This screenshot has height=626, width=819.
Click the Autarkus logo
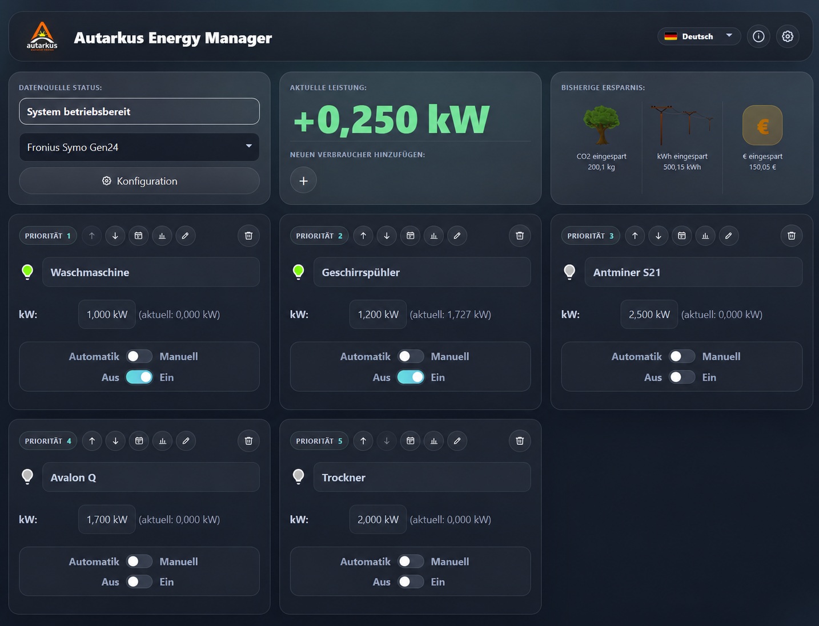click(x=42, y=37)
